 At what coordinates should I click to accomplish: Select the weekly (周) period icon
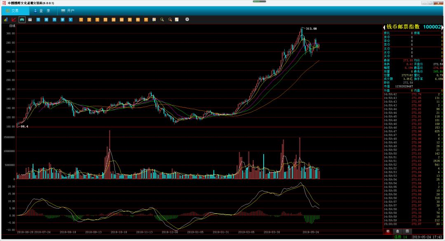(x=46, y=20)
